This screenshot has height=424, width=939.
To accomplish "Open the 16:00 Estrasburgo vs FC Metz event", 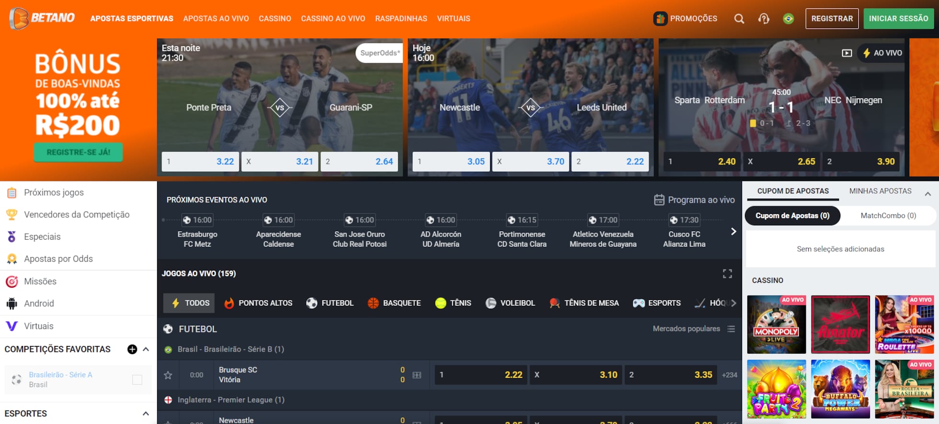I will point(197,232).
